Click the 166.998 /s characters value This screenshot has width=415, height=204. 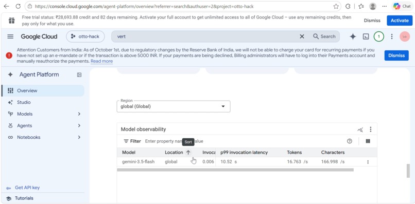point(333,162)
